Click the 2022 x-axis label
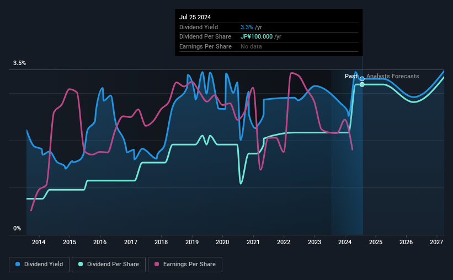 click(x=284, y=242)
